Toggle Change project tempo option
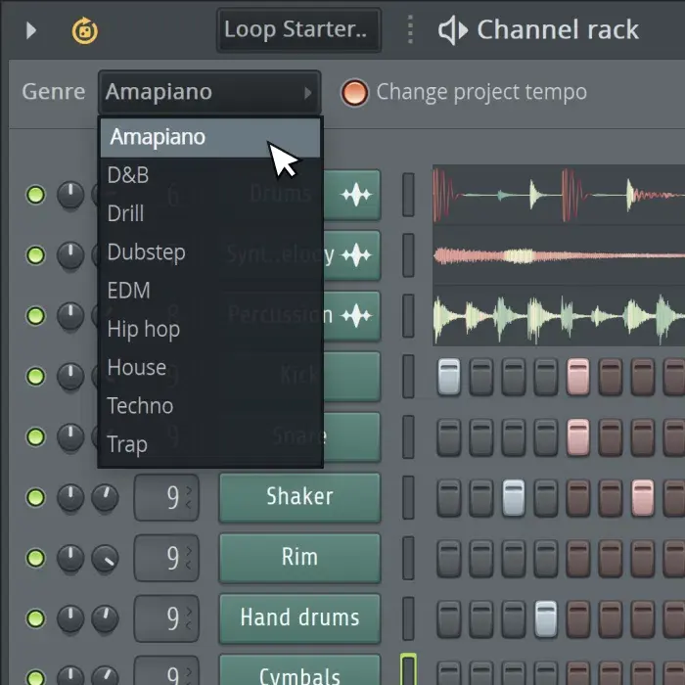The width and height of the screenshot is (685, 685). pos(354,92)
